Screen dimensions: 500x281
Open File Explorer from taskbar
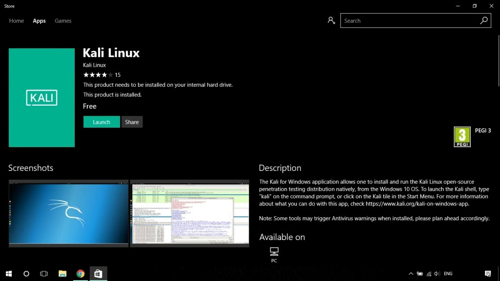coord(62,274)
